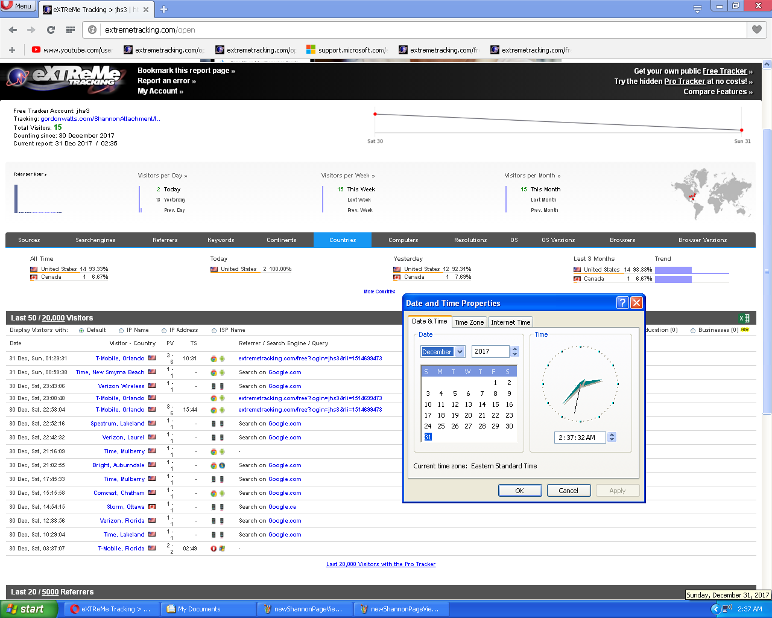Open Last 20,000 Visitors Pro Tracker link

click(x=381, y=564)
